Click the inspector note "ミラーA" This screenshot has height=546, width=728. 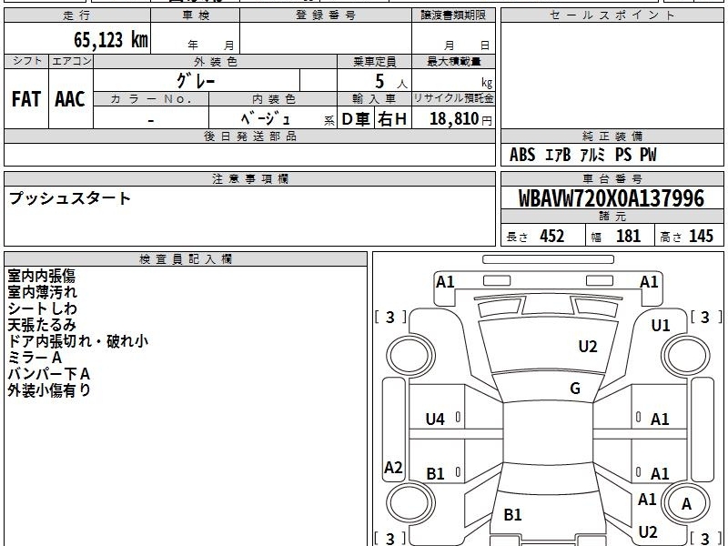(35, 357)
